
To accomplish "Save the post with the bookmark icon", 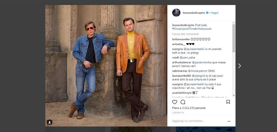I will click(228, 102).
